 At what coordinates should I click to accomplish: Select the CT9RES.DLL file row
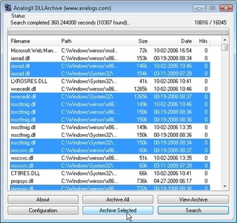point(110,173)
